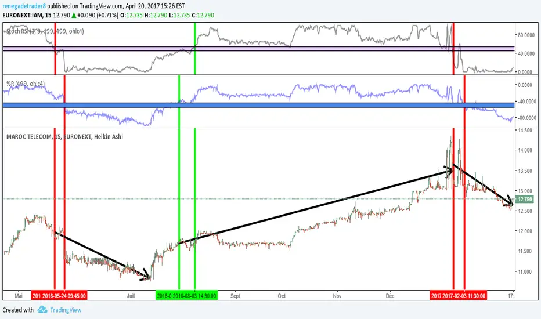Viewport: 541px width, 319px height.
Task: Select the MAROC TELECOM Heikin Ashi title
Action: 64,136
